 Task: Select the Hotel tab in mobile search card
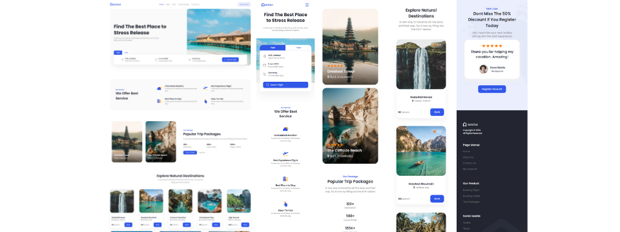click(298, 47)
